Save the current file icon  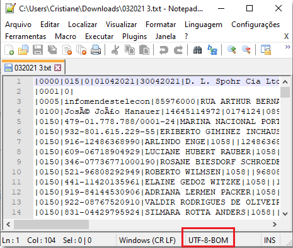tap(38, 50)
